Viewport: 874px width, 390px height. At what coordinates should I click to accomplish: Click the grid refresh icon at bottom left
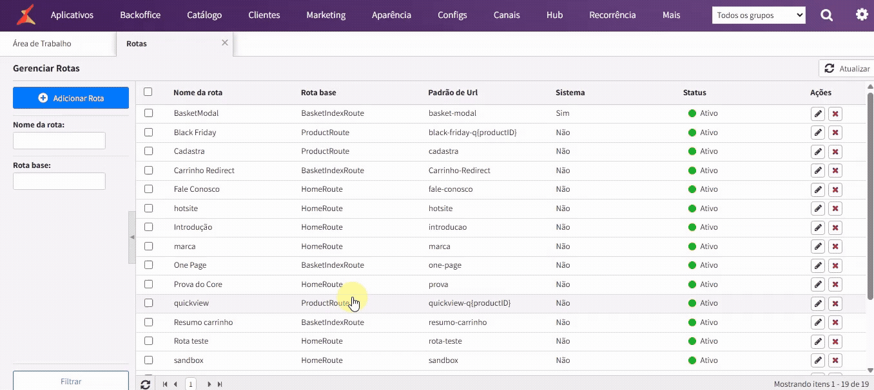click(146, 384)
